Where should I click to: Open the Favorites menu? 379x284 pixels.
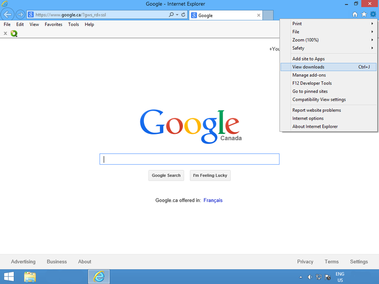click(x=54, y=25)
